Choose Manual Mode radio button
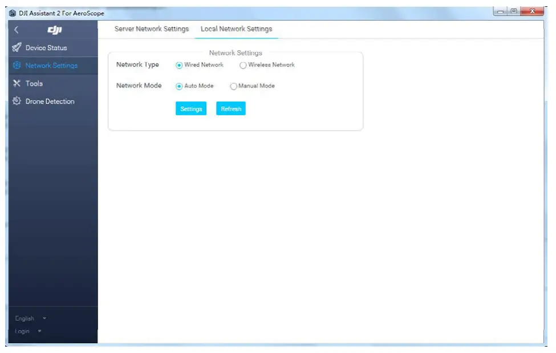The image size is (556, 353). point(233,86)
